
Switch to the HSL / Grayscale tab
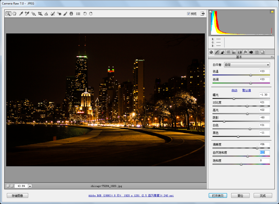coord(228,52)
